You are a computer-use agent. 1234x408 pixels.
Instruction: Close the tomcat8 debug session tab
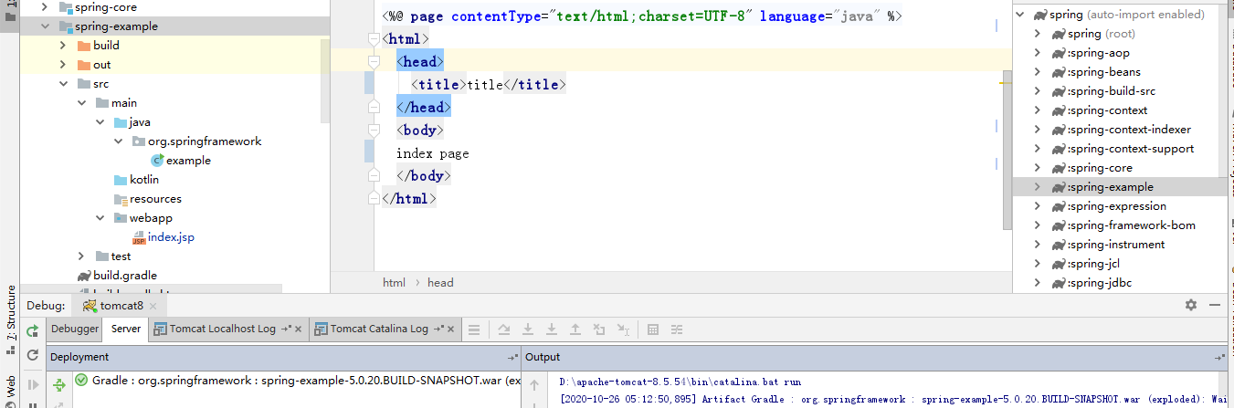pos(153,306)
